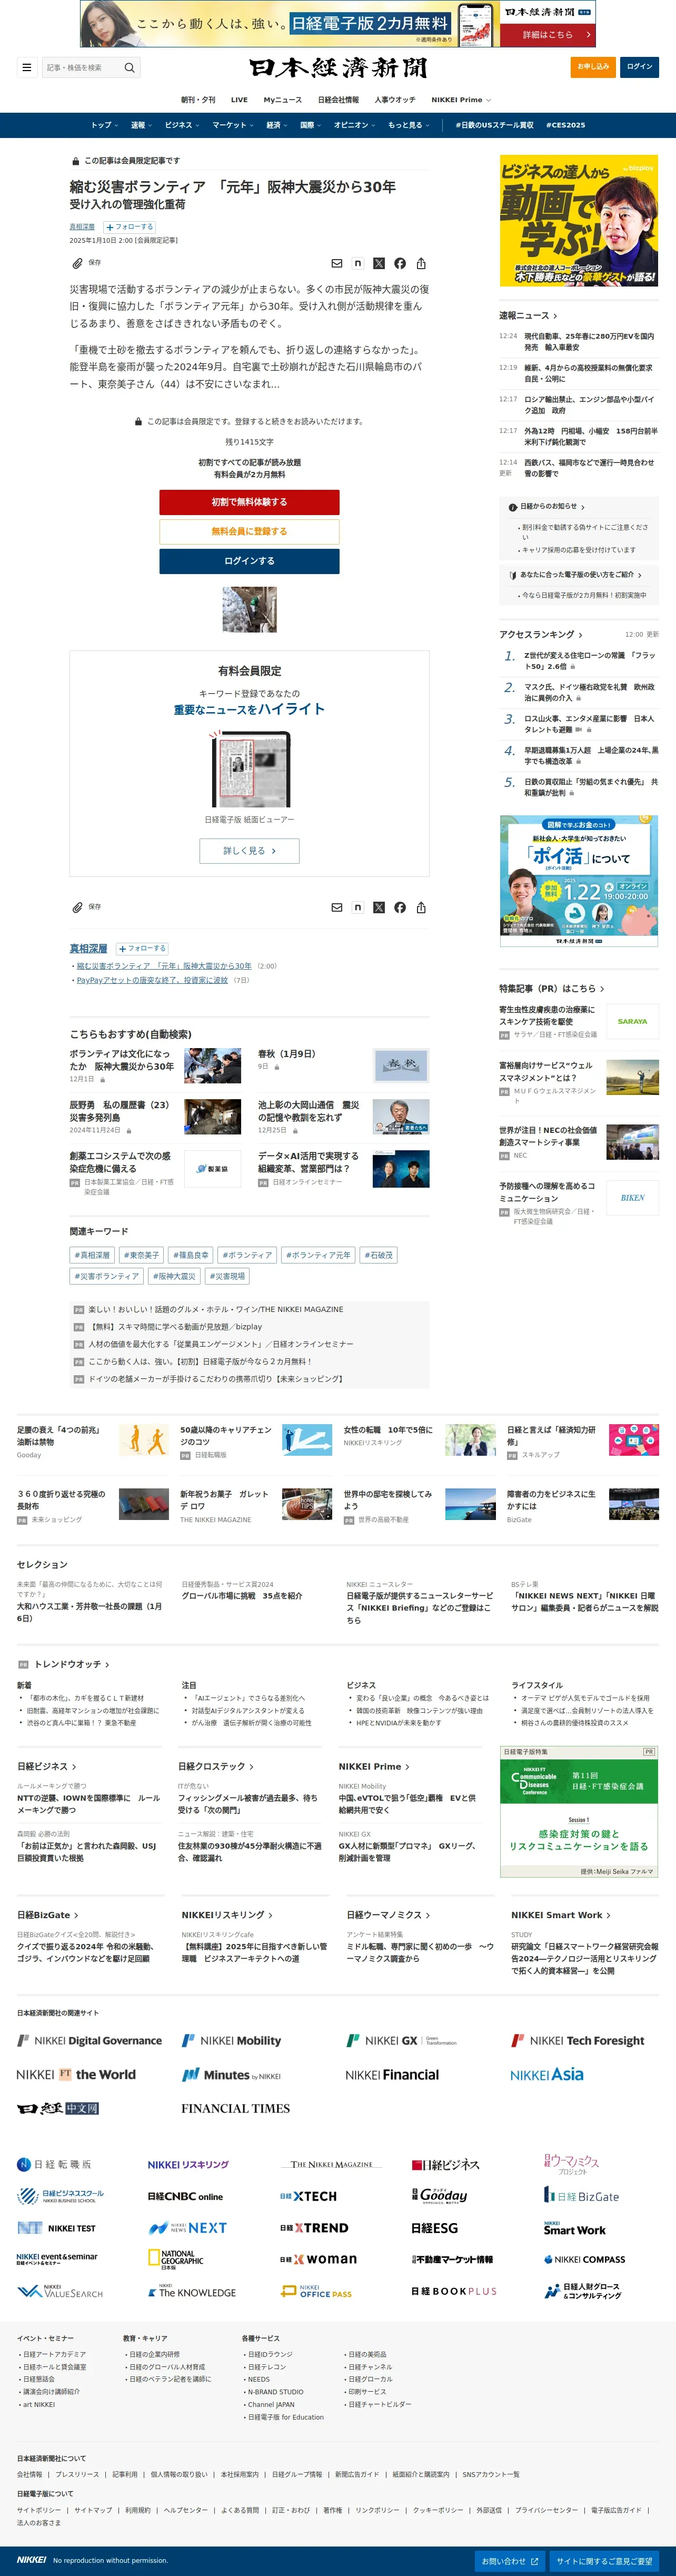
Task: Click the mail icon below the paid-member box
Action: point(337,907)
